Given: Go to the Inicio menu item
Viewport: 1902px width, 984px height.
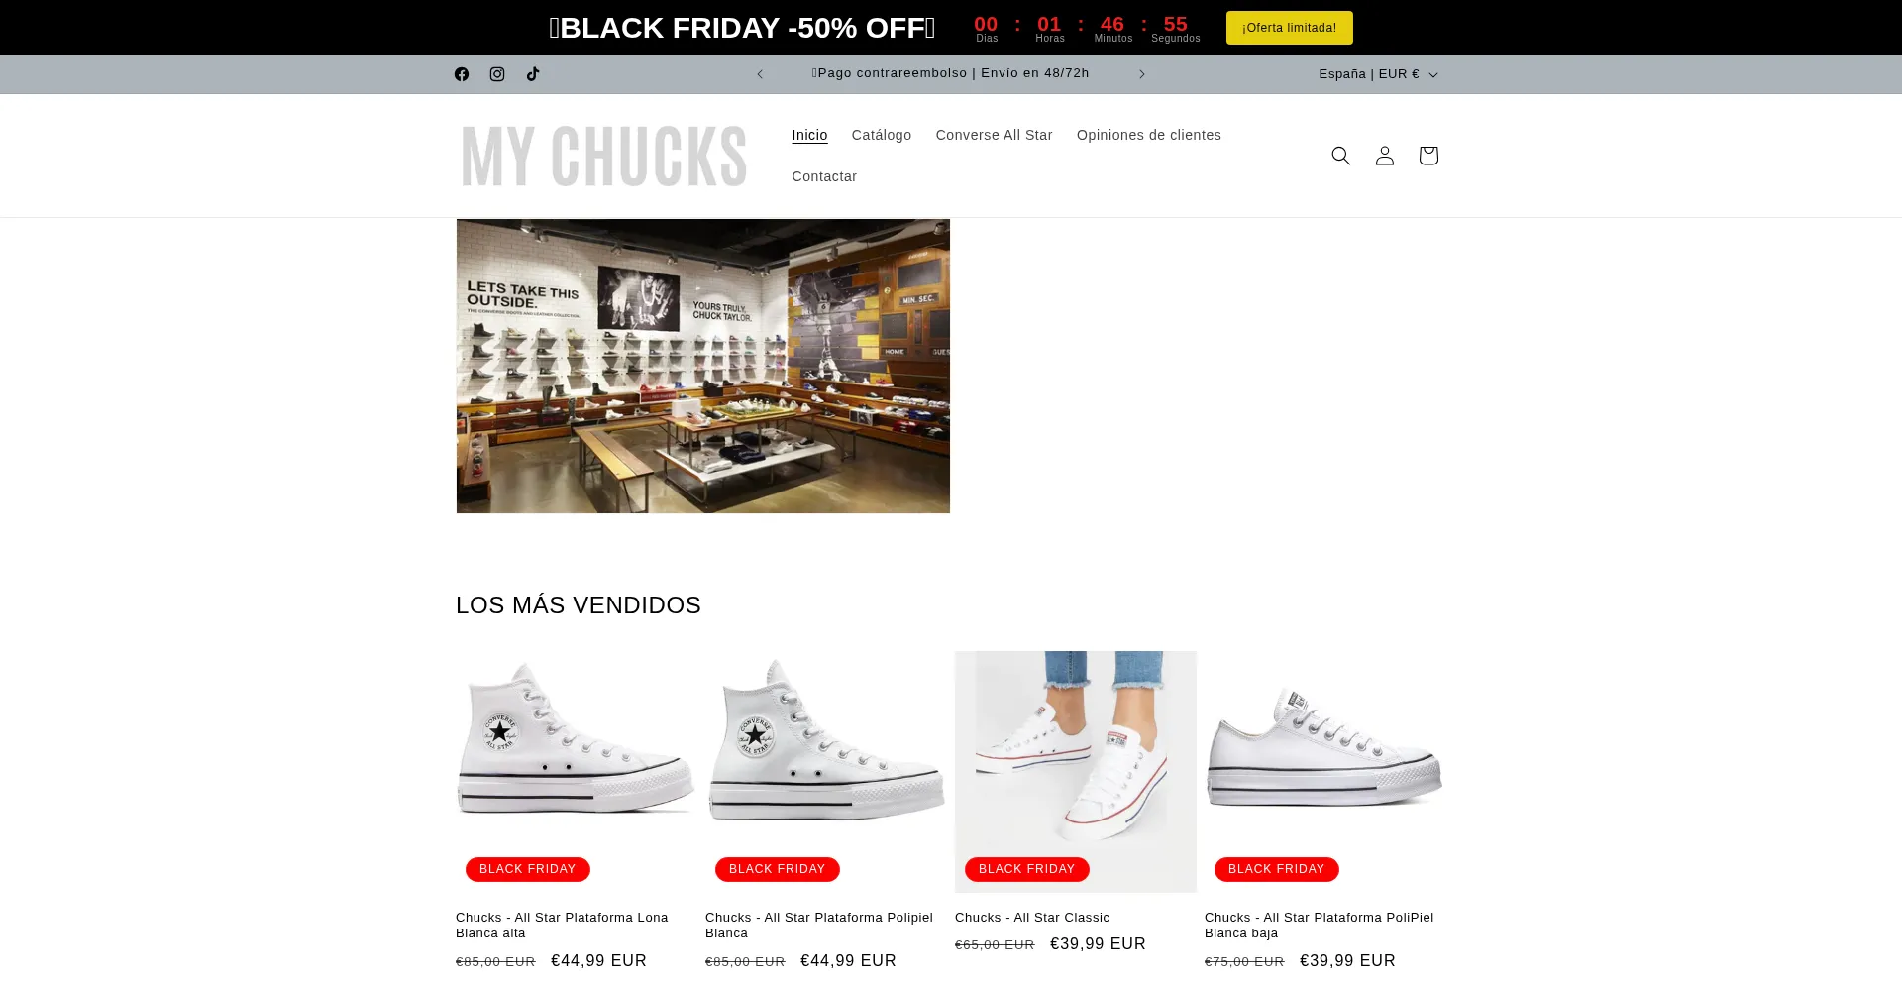Looking at the screenshot, I should tap(809, 135).
